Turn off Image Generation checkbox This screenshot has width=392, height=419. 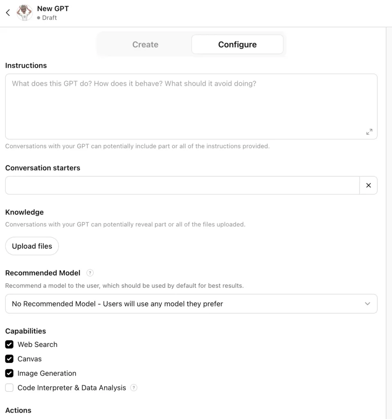pyautogui.click(x=9, y=373)
